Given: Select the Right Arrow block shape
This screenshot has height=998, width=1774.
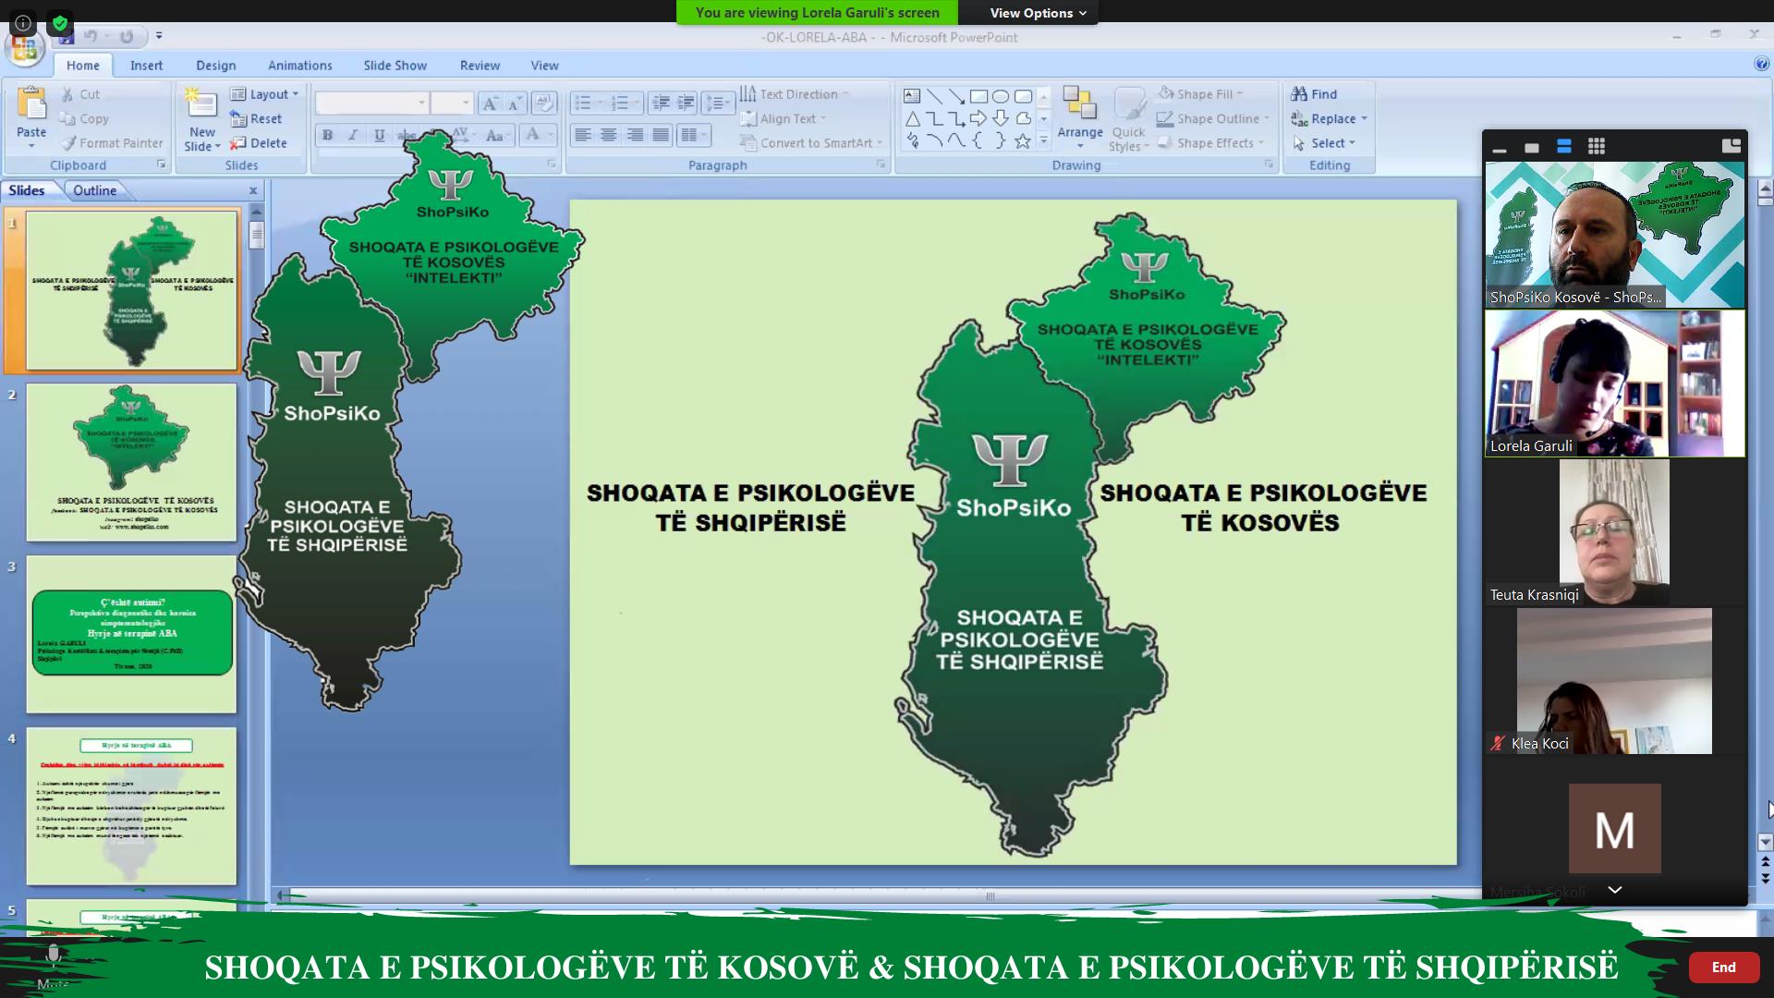Looking at the screenshot, I should click(x=978, y=118).
